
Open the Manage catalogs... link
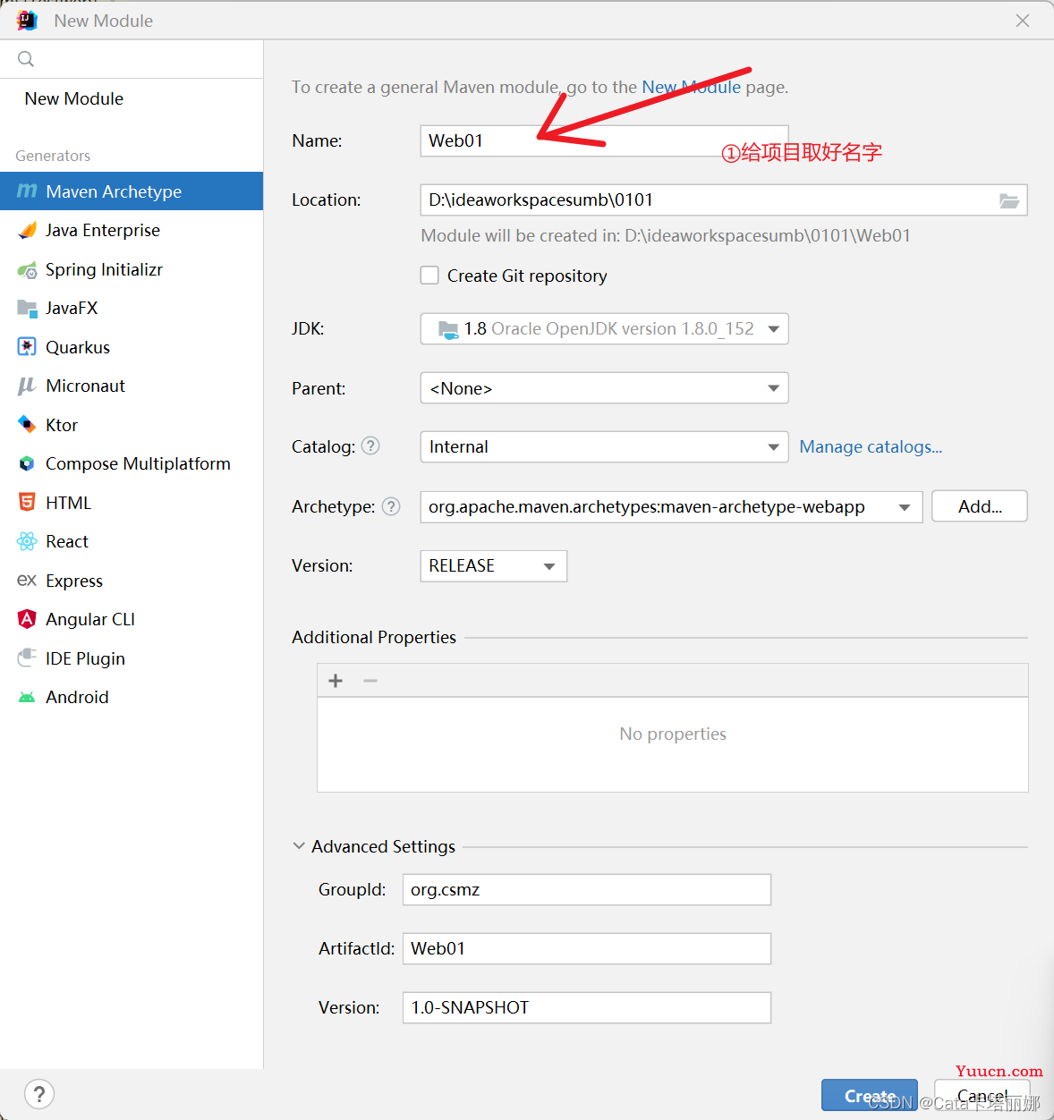(871, 446)
